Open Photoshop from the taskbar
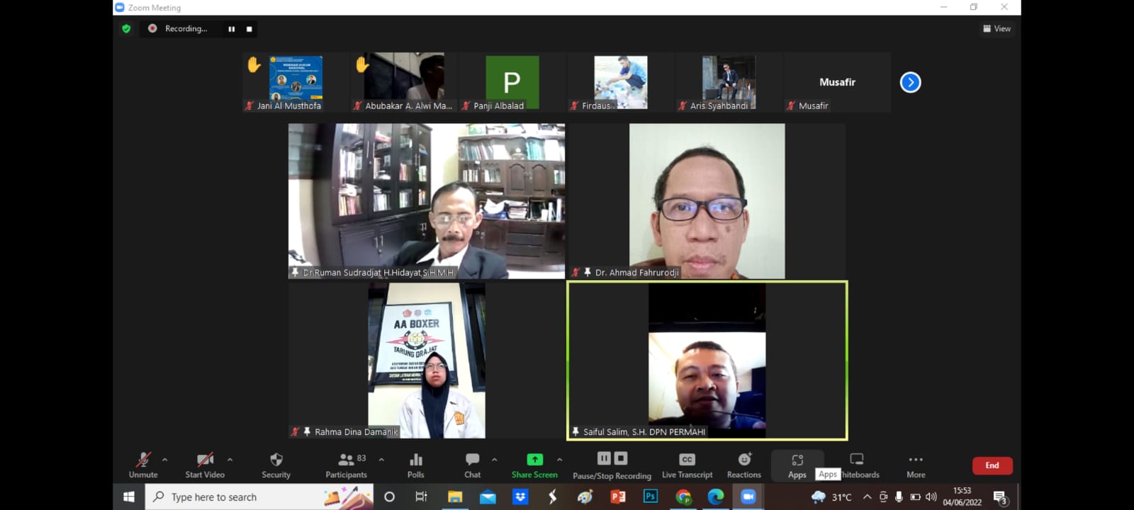 click(x=651, y=497)
